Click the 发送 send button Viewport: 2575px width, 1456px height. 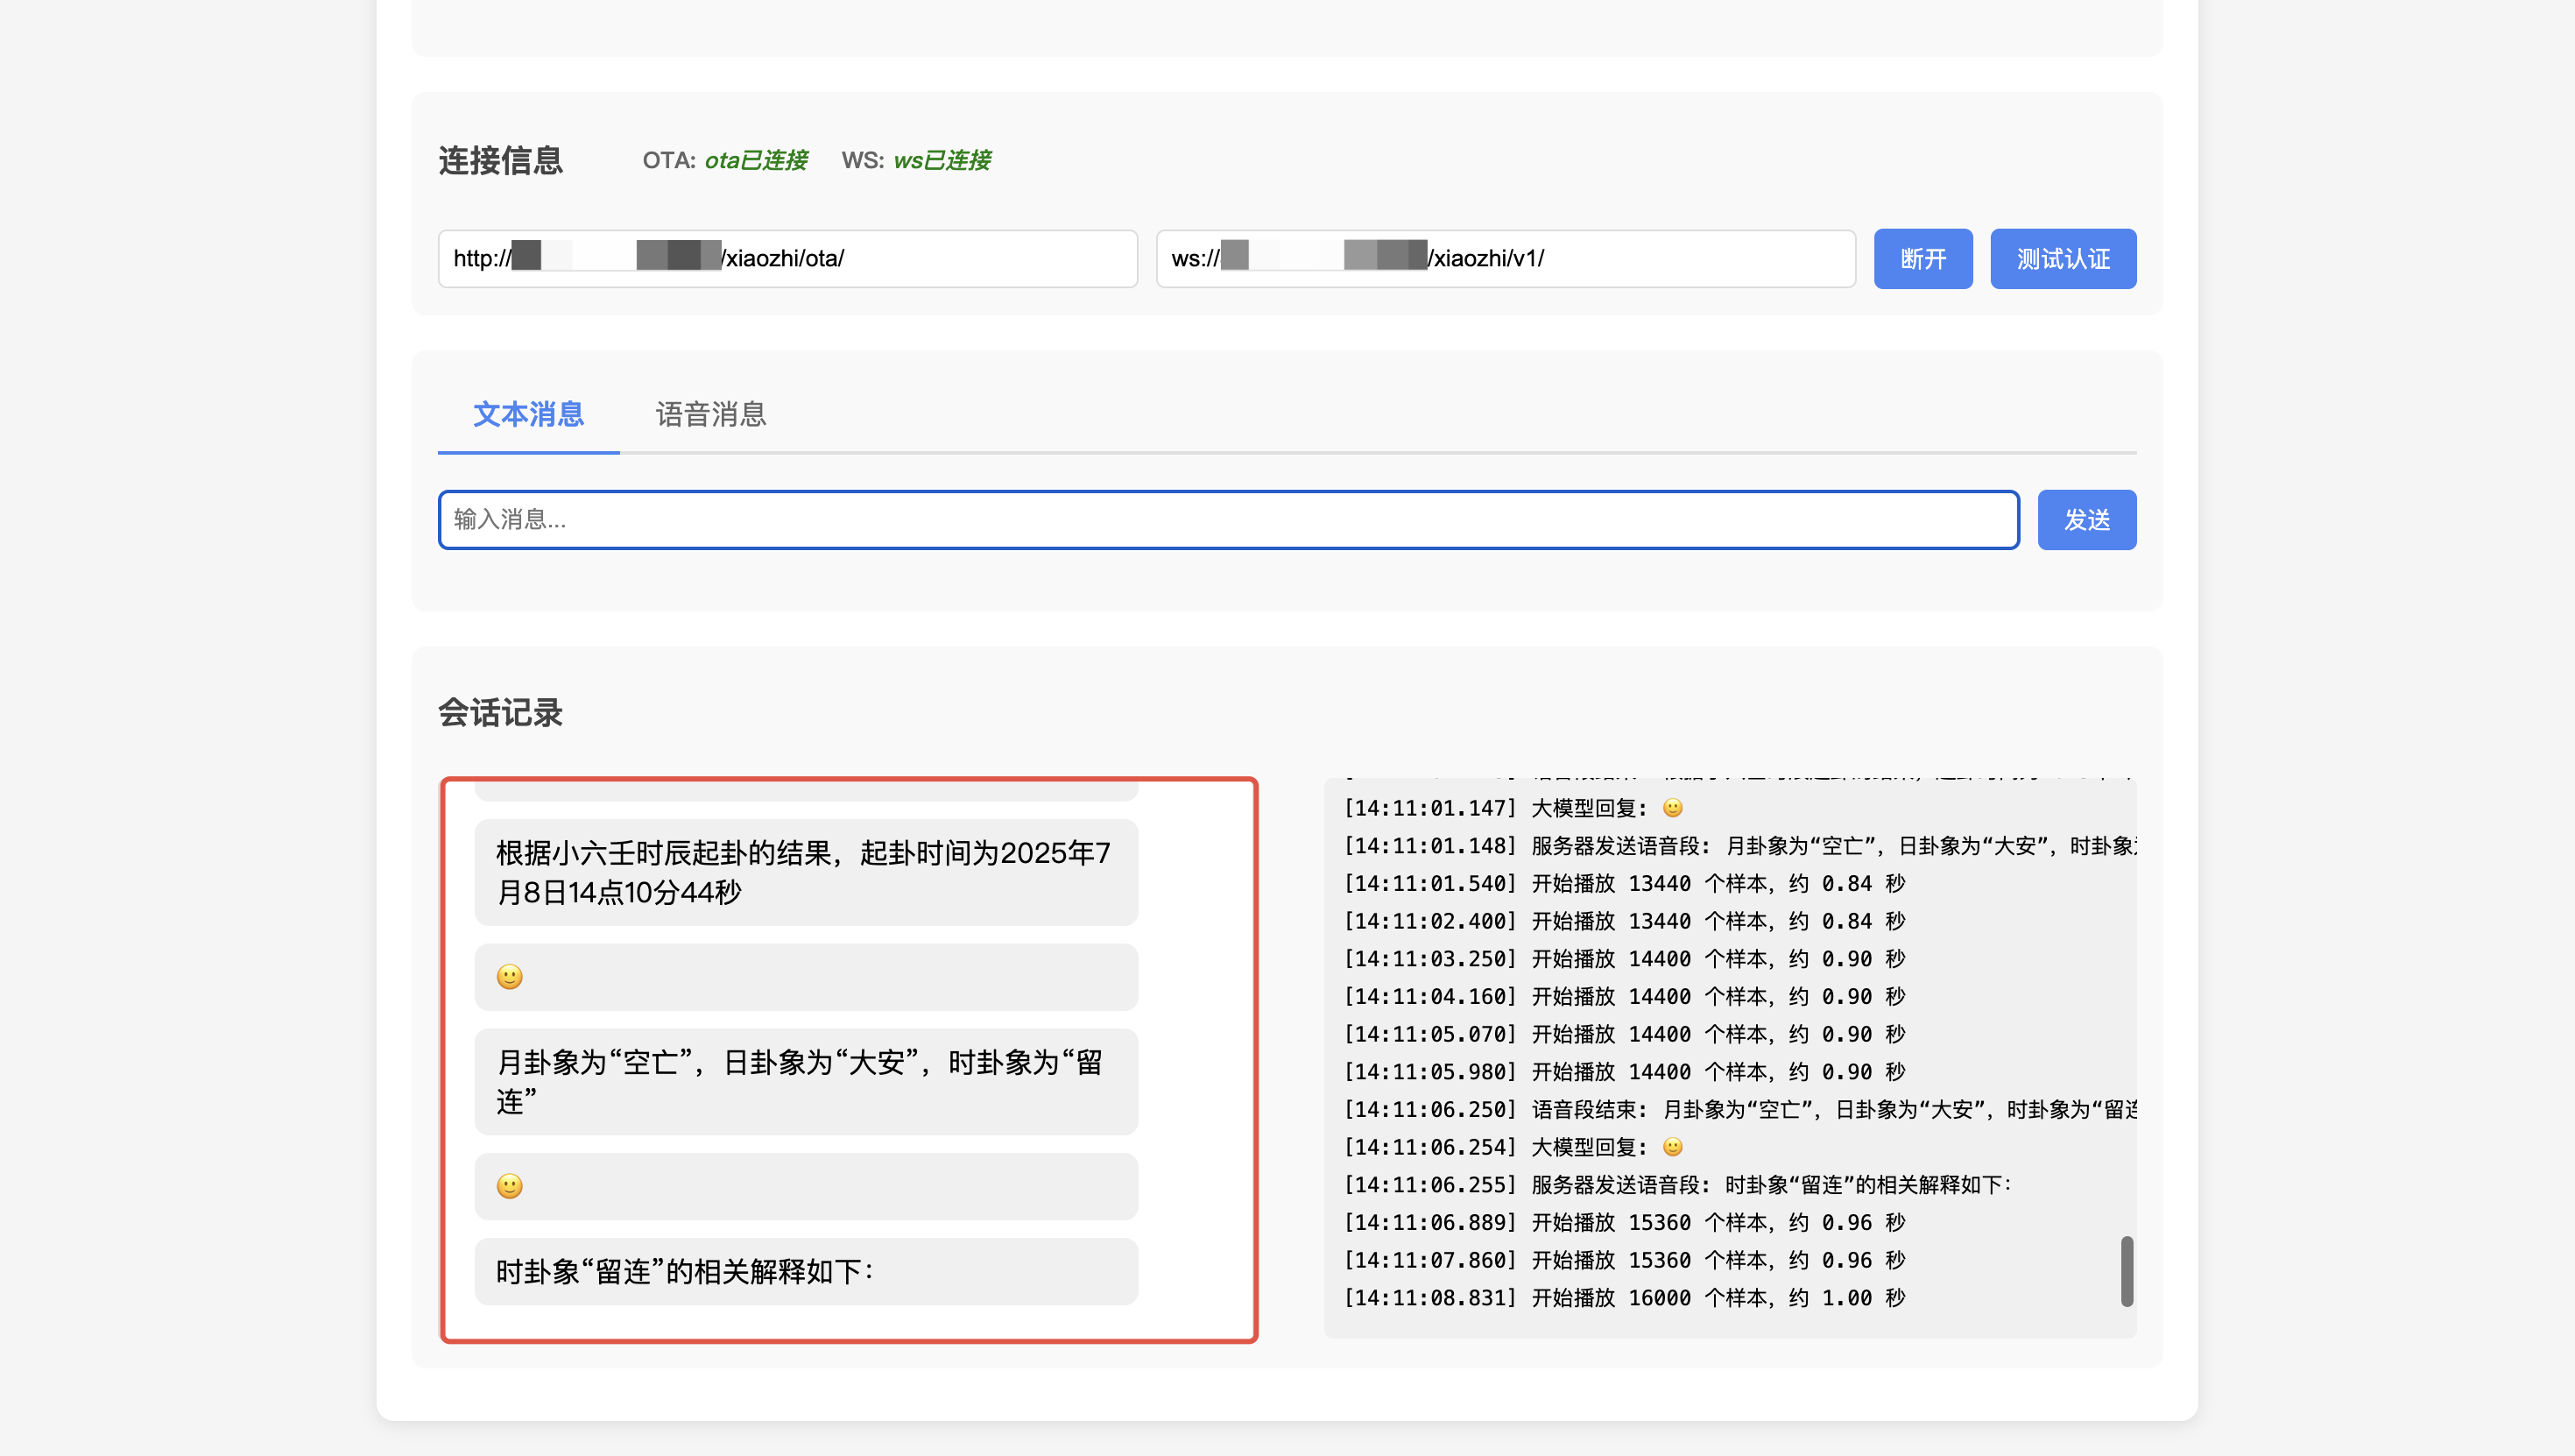[2086, 520]
